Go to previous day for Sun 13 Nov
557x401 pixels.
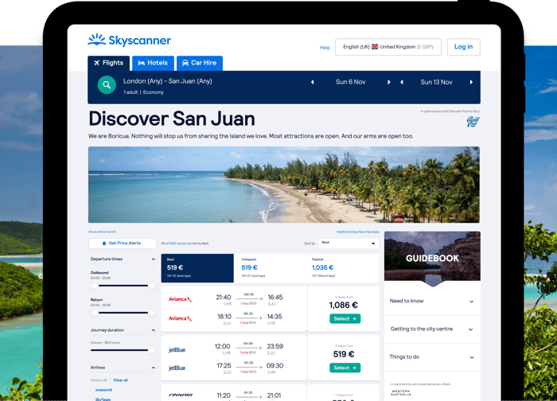[x=402, y=82]
